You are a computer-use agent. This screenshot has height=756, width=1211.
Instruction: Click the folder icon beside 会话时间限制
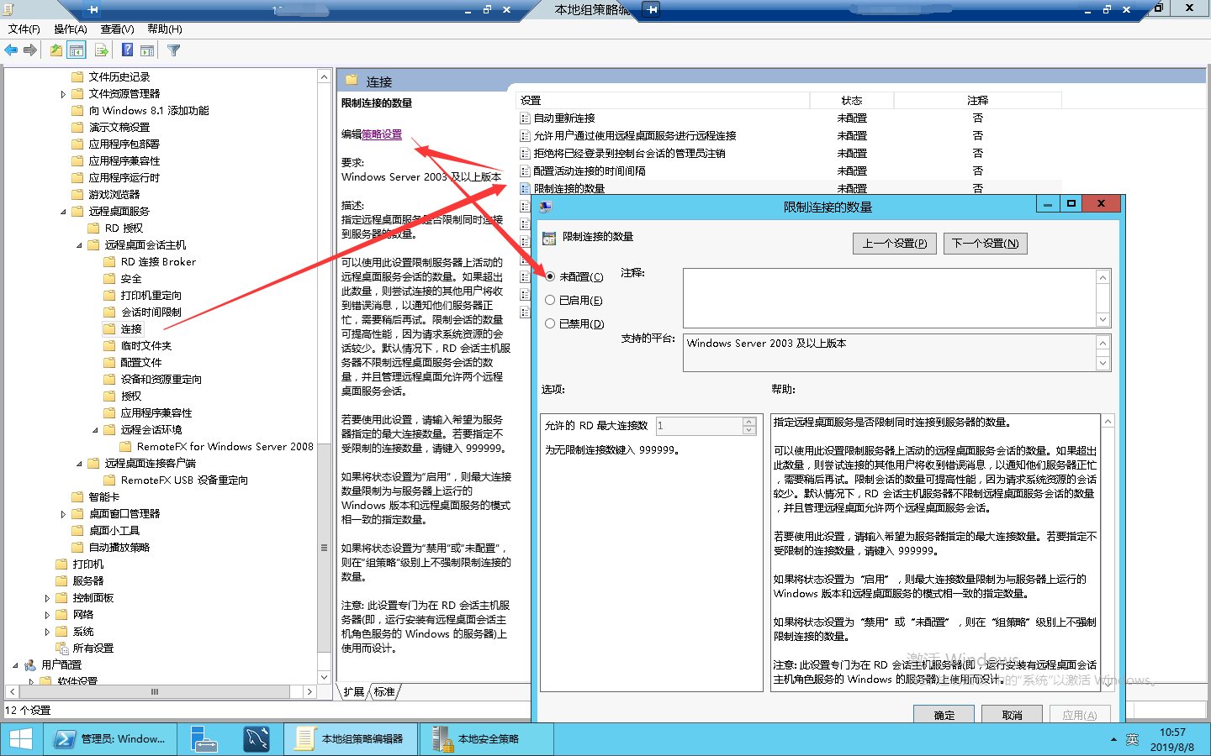pos(109,312)
